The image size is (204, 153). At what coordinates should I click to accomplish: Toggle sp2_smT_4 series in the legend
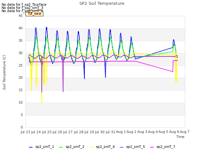tap(102, 147)
